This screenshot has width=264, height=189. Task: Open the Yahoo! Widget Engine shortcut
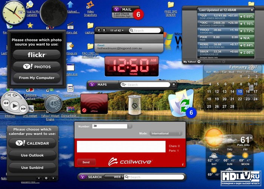click(50, 117)
